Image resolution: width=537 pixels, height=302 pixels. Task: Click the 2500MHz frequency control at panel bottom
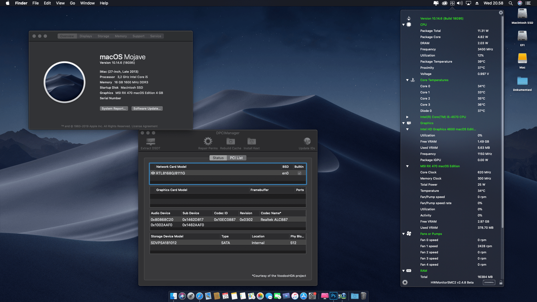489,282
